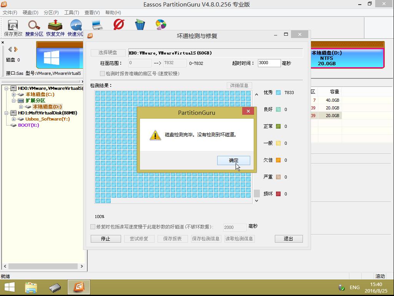Click the 正常 green legend swatch

[278, 126]
